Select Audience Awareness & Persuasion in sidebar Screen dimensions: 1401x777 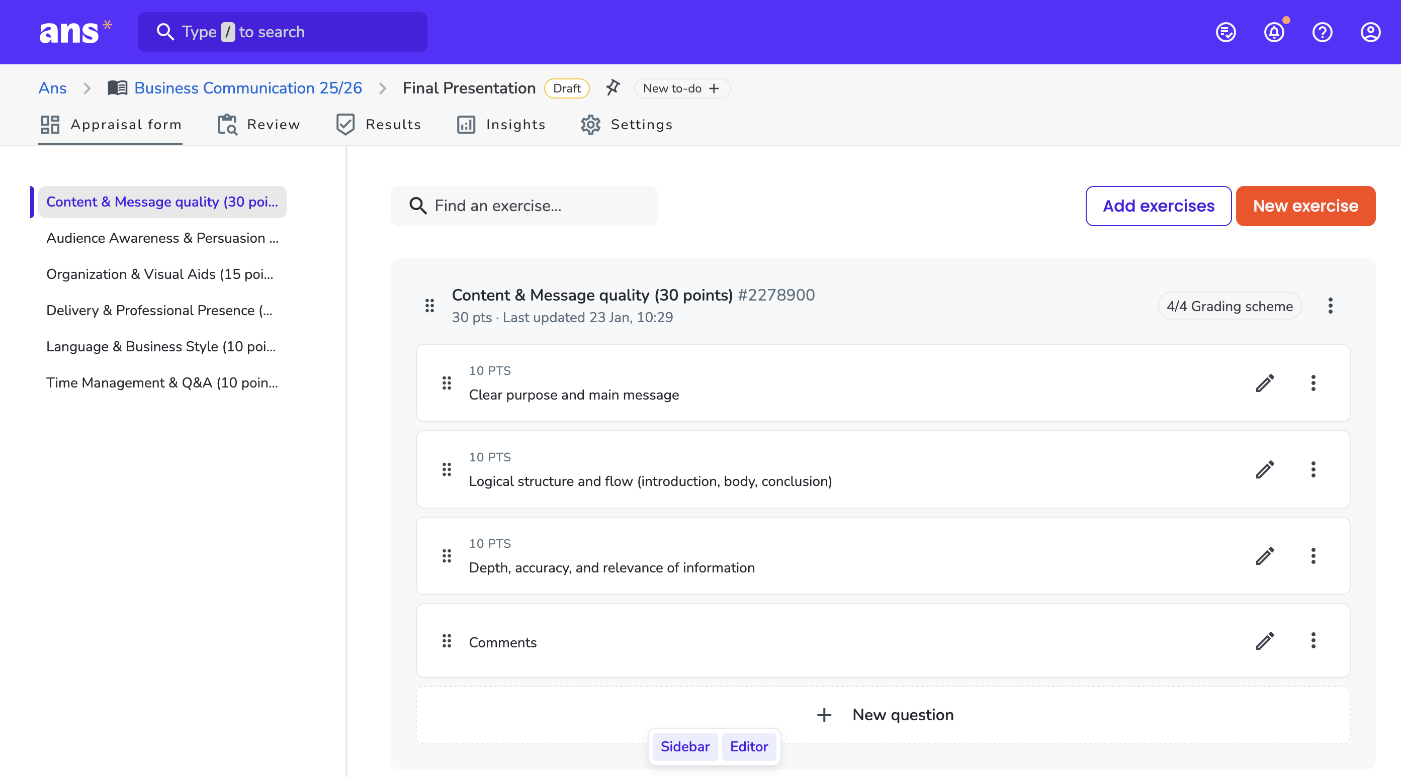[162, 238]
